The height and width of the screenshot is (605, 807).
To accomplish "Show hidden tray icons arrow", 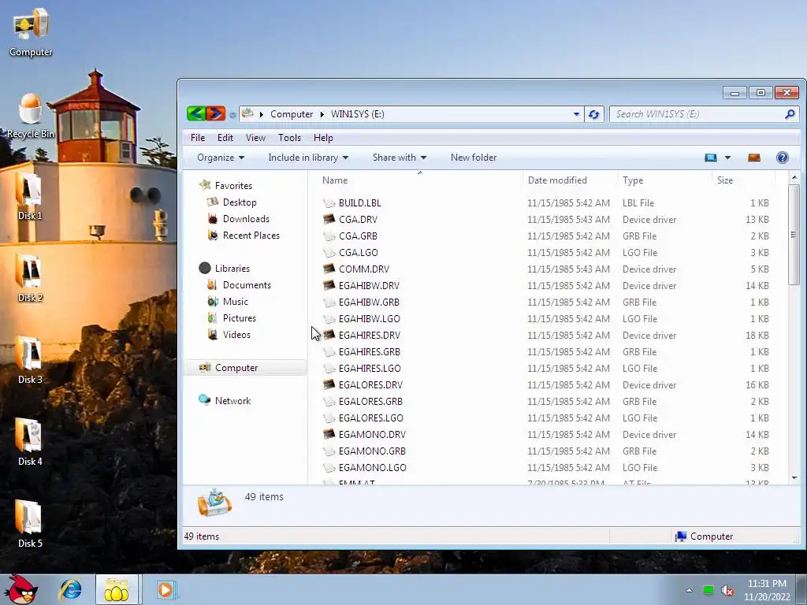I will (689, 591).
